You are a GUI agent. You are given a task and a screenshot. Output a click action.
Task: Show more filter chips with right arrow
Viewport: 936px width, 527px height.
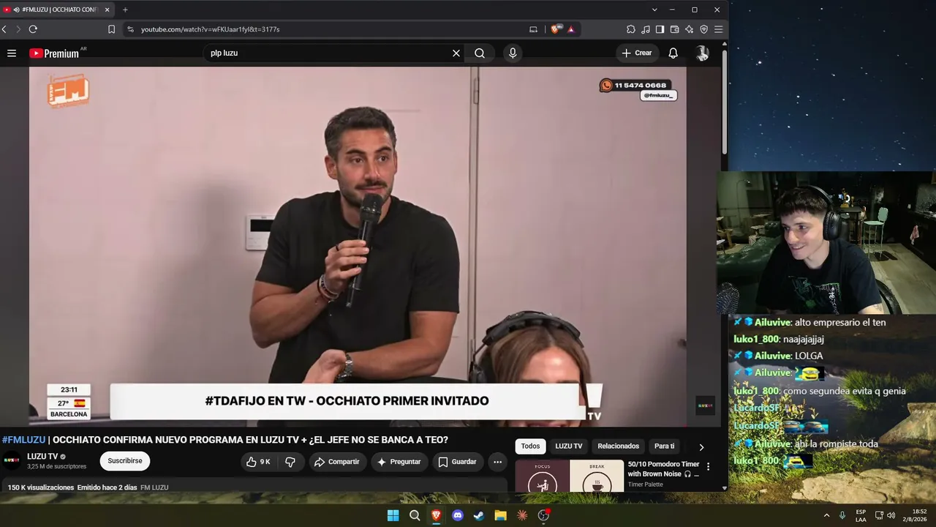click(701, 446)
